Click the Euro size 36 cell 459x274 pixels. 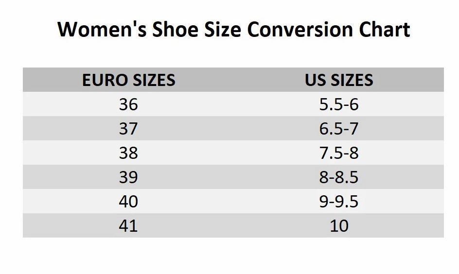click(x=128, y=104)
